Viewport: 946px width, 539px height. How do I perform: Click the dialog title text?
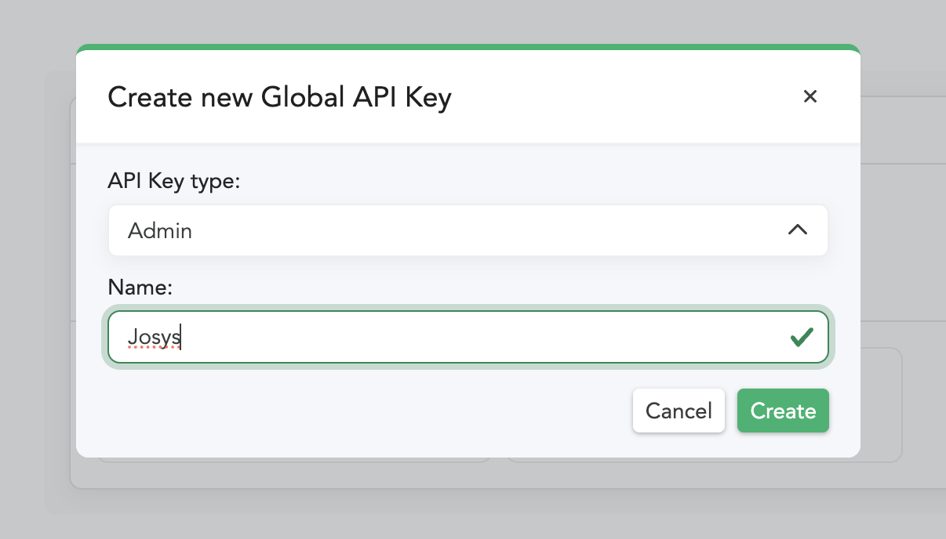[279, 97]
